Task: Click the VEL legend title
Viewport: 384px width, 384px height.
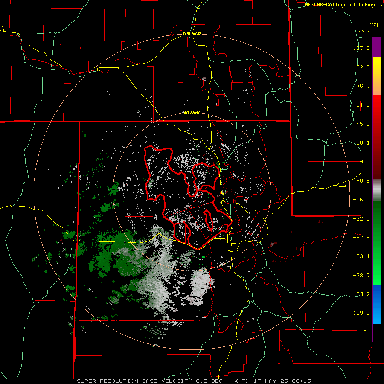Action: pyautogui.click(x=375, y=26)
